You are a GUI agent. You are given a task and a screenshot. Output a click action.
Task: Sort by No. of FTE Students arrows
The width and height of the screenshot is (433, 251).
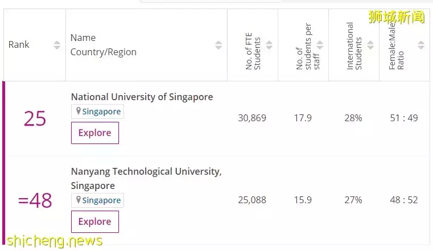(269, 45)
